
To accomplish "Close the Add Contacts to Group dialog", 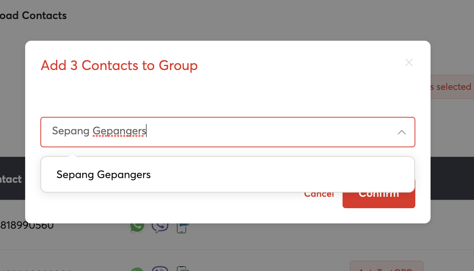I will (x=409, y=62).
